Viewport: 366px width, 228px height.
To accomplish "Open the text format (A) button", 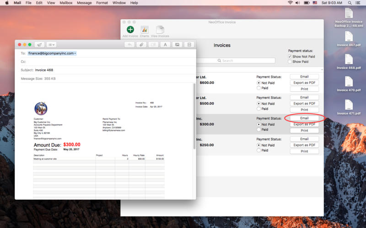I will click(x=165, y=45).
